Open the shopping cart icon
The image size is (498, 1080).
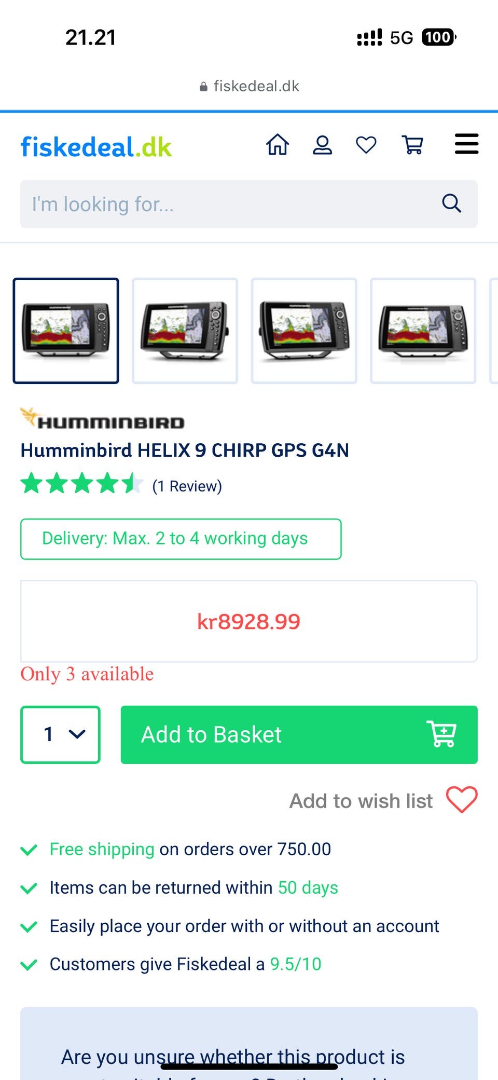(x=413, y=145)
